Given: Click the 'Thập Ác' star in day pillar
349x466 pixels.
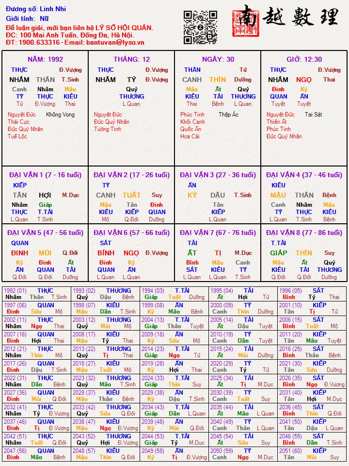Looking at the screenshot, I should [228, 115].
